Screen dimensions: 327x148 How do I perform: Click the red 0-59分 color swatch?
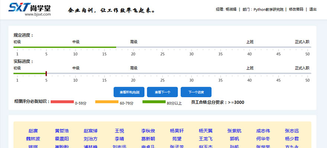[x=62, y=102]
